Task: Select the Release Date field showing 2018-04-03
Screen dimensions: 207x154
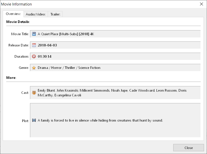Action: tap(112, 45)
